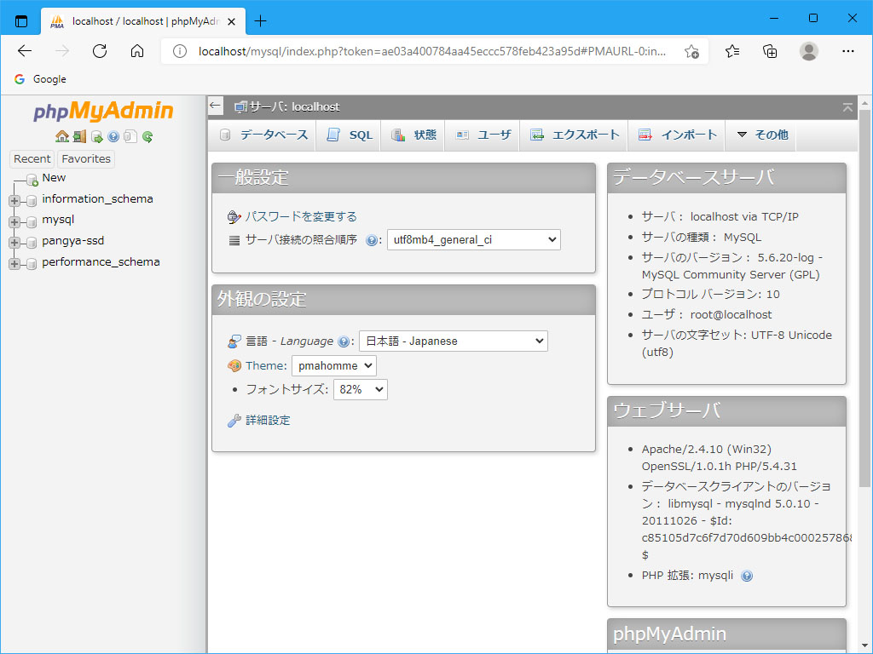This screenshot has width=873, height=654.
Task: Open browser Favorites list
Action: pyautogui.click(x=732, y=51)
